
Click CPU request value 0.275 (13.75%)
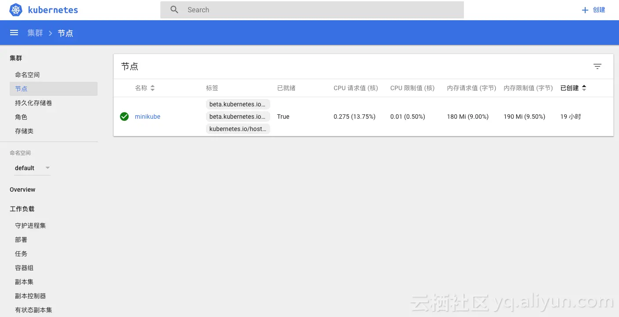coord(355,117)
